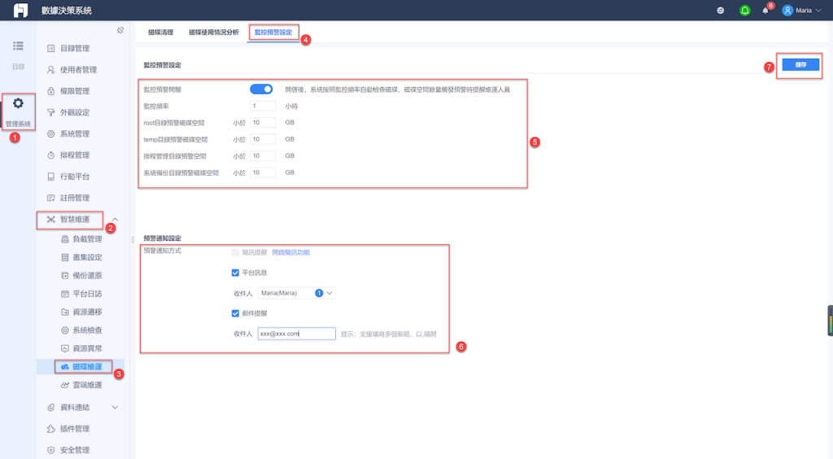This screenshot has width=833, height=459.
Task: Switch to the 磁碟清理 tab
Action: [160, 33]
